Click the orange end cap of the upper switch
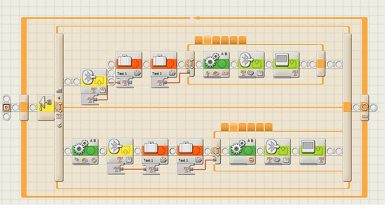Screen dimensions: 385x224 (x=321, y=64)
